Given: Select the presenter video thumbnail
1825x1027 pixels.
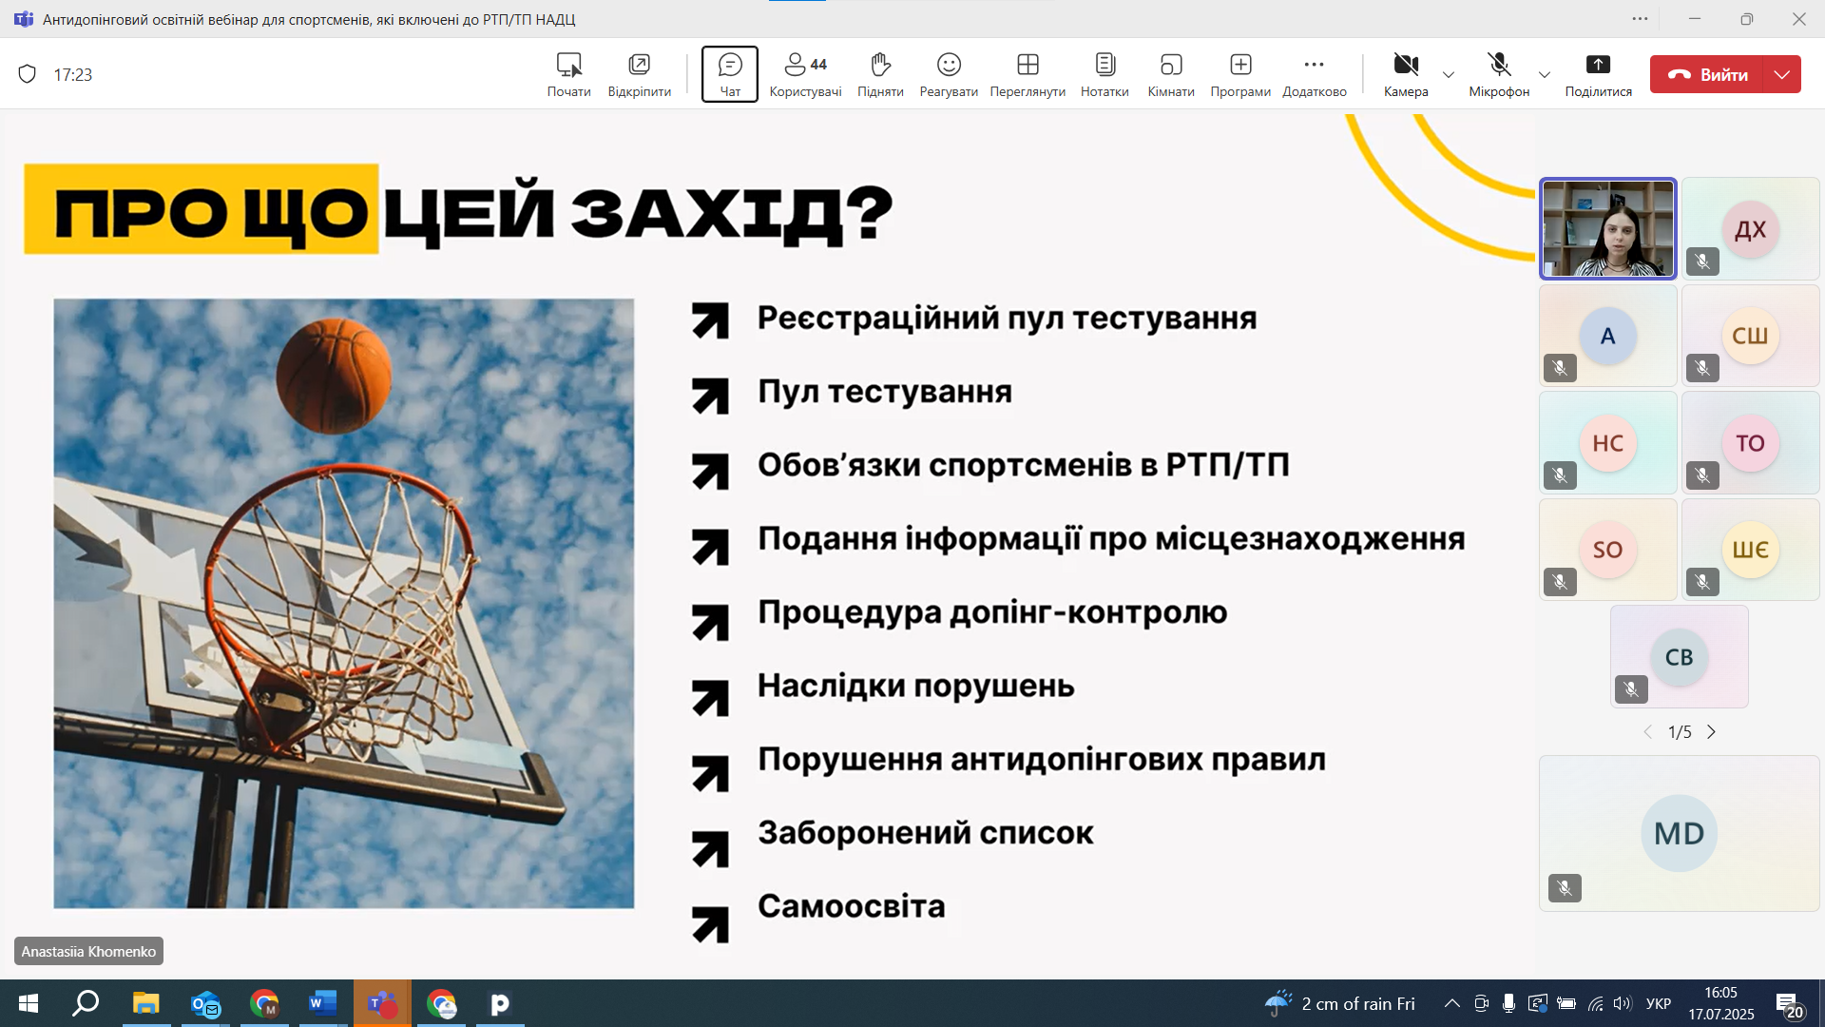Looking at the screenshot, I should point(1608,229).
